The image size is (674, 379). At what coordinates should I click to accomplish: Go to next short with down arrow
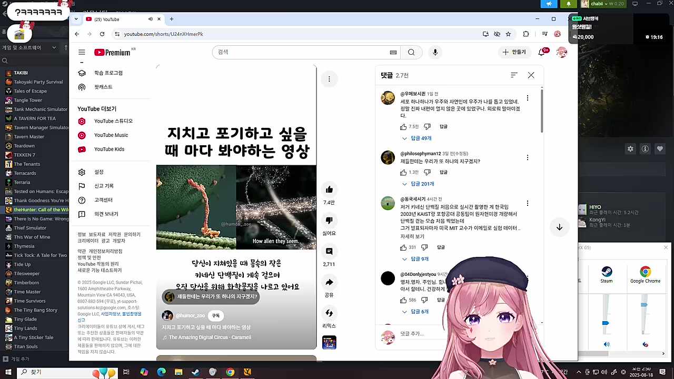(x=559, y=227)
